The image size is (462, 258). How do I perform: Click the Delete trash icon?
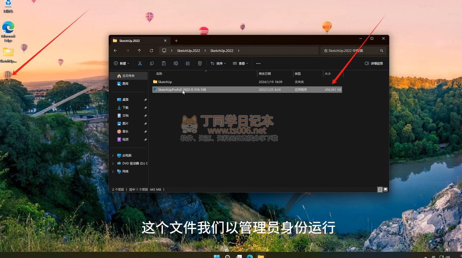(200, 63)
